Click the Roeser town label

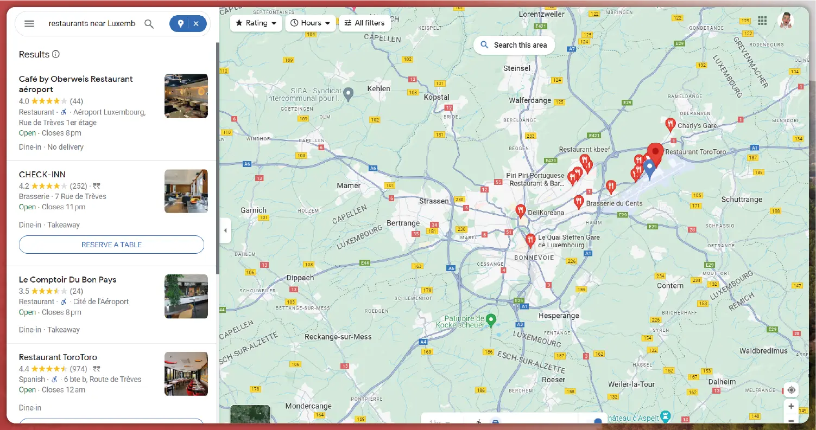click(x=553, y=380)
